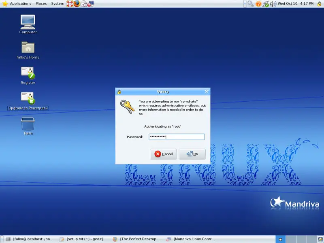Click the "Authenticating as root" text
This screenshot has height=243, width=324.
(x=163, y=126)
